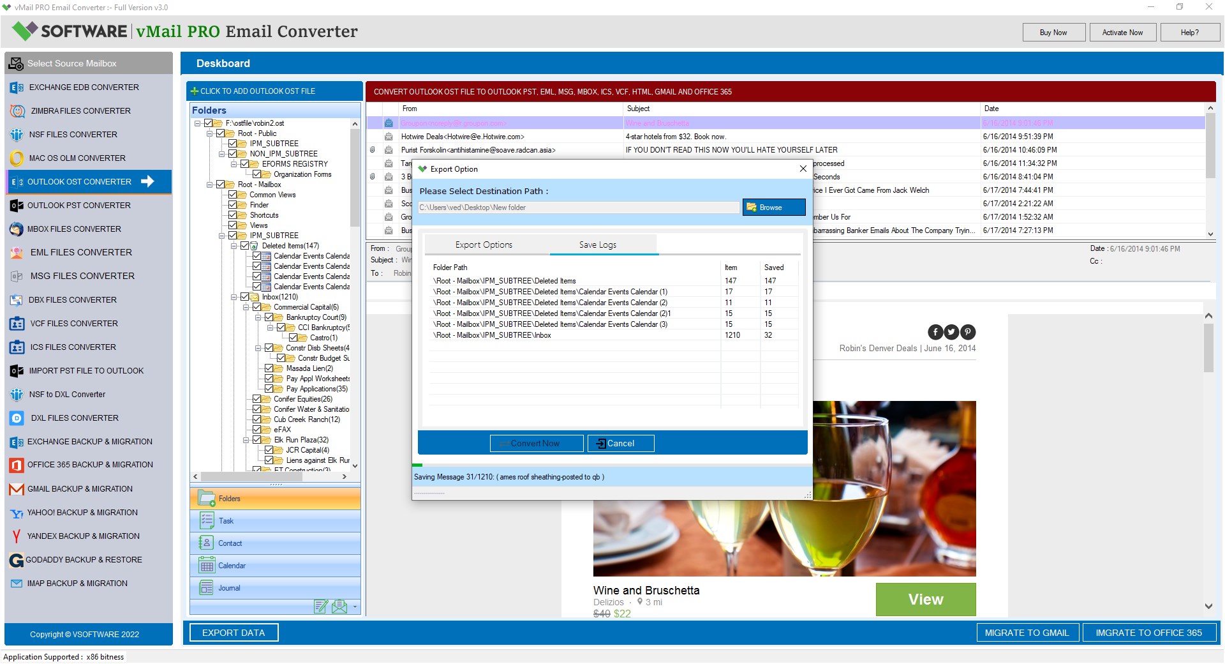Open the Calendar pane item

tap(275, 566)
